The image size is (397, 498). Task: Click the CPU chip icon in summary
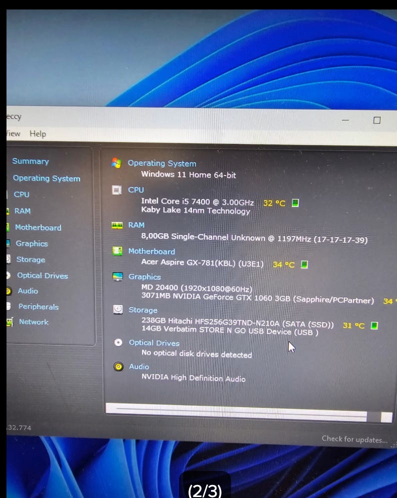pyautogui.click(x=117, y=190)
